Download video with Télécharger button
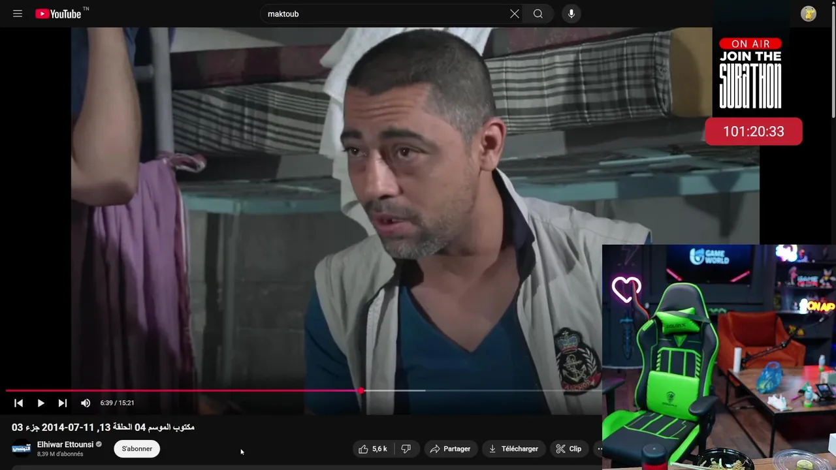Viewport: 836px width, 470px height. tap(513, 449)
